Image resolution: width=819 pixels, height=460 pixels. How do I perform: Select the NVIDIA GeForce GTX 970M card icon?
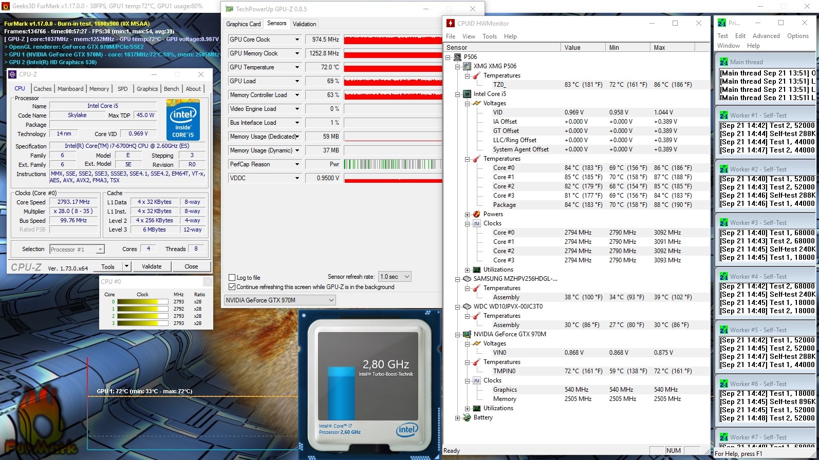point(467,334)
